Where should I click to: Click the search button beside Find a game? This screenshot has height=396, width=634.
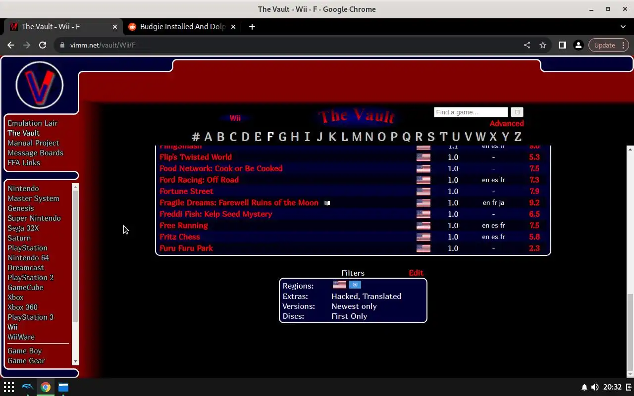517,112
